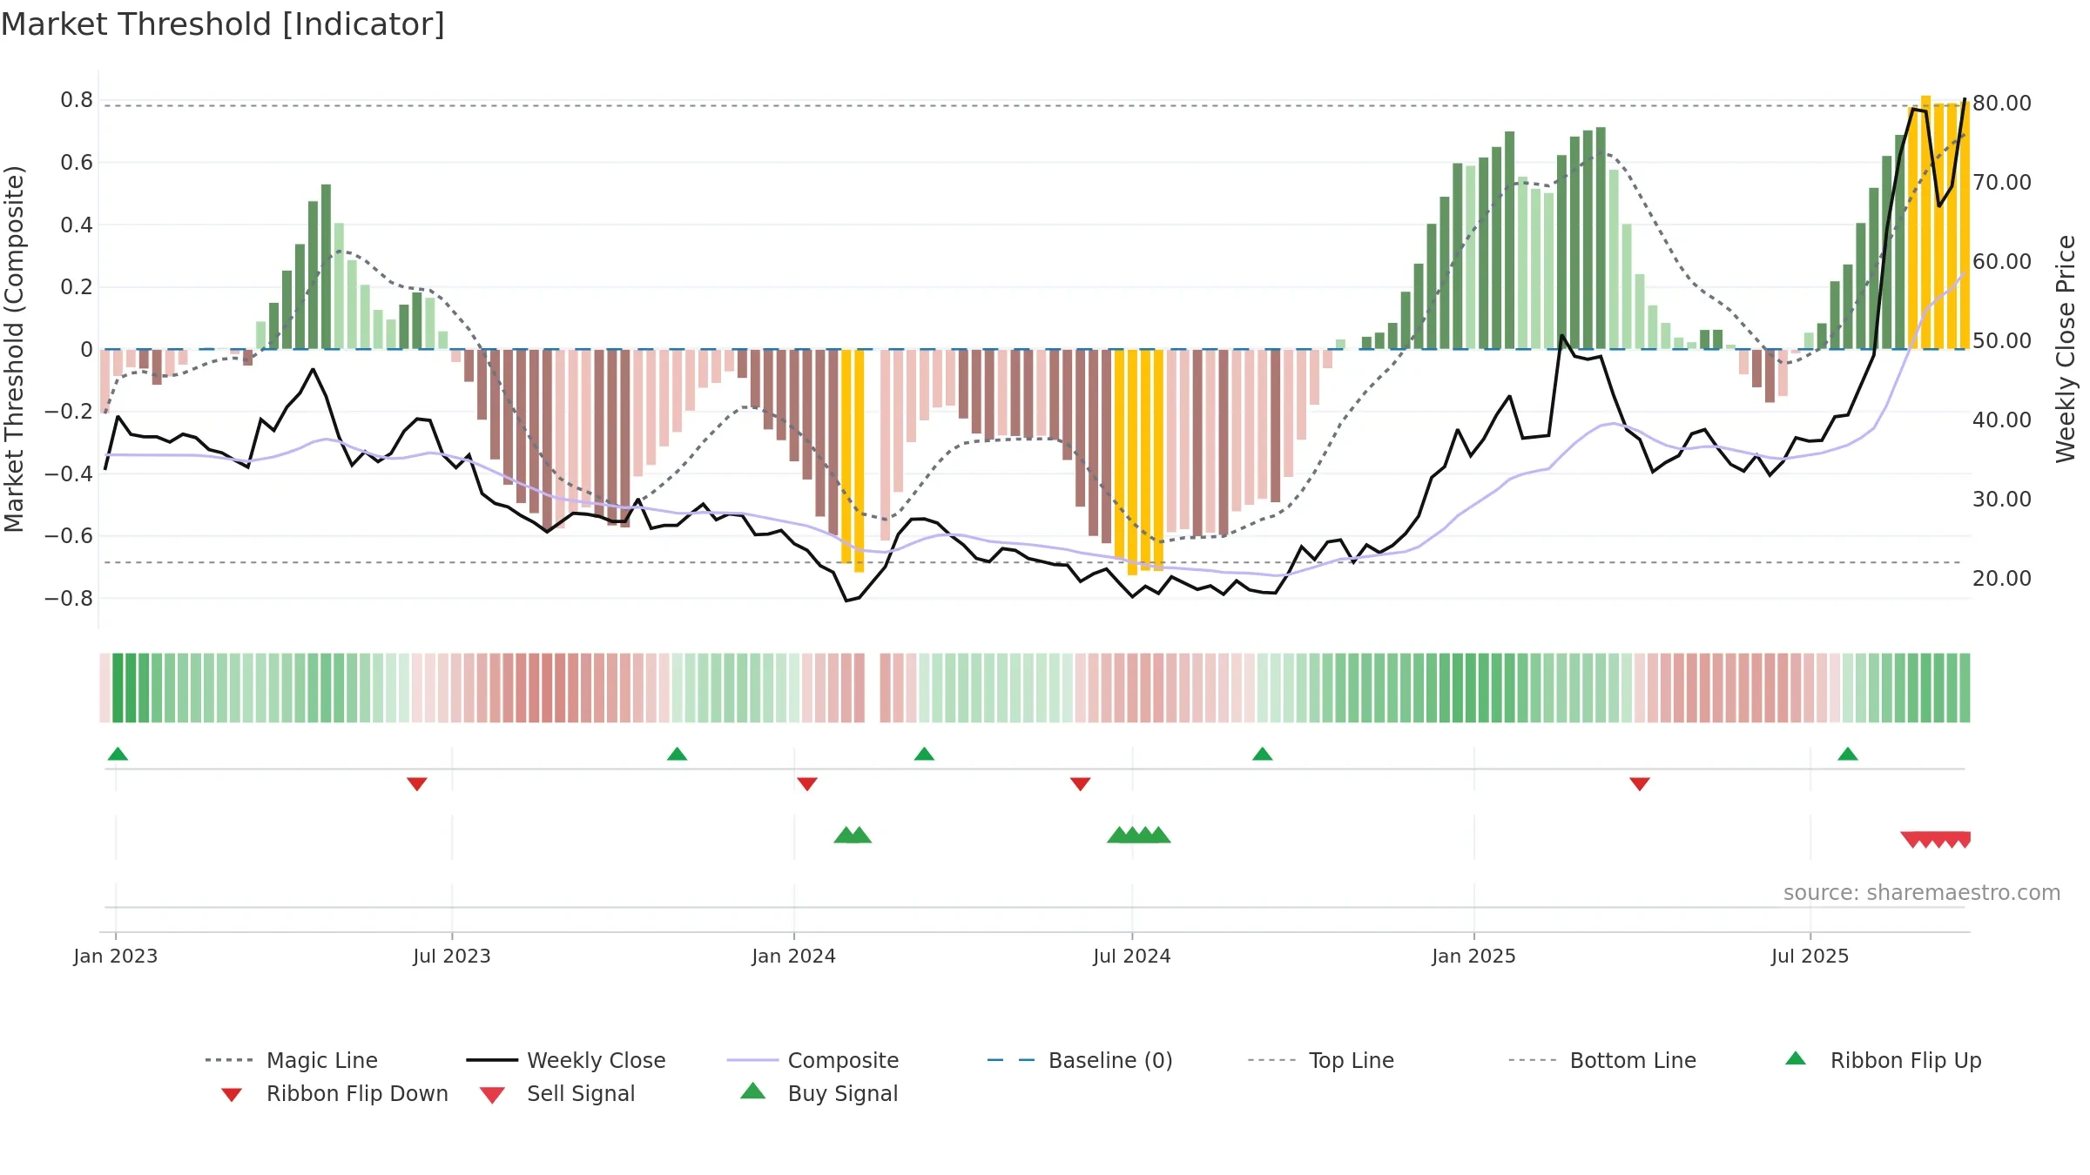The width and height of the screenshot is (2090, 1175).
Task: Click the 80.00 right axis price label
Action: point(2002,104)
